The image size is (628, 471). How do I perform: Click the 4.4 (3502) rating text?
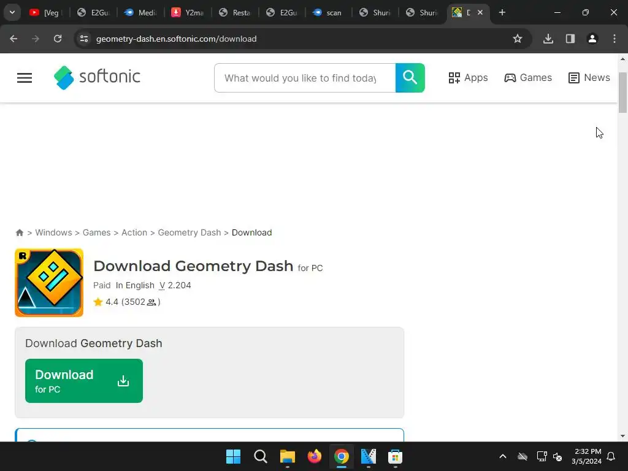(132, 302)
